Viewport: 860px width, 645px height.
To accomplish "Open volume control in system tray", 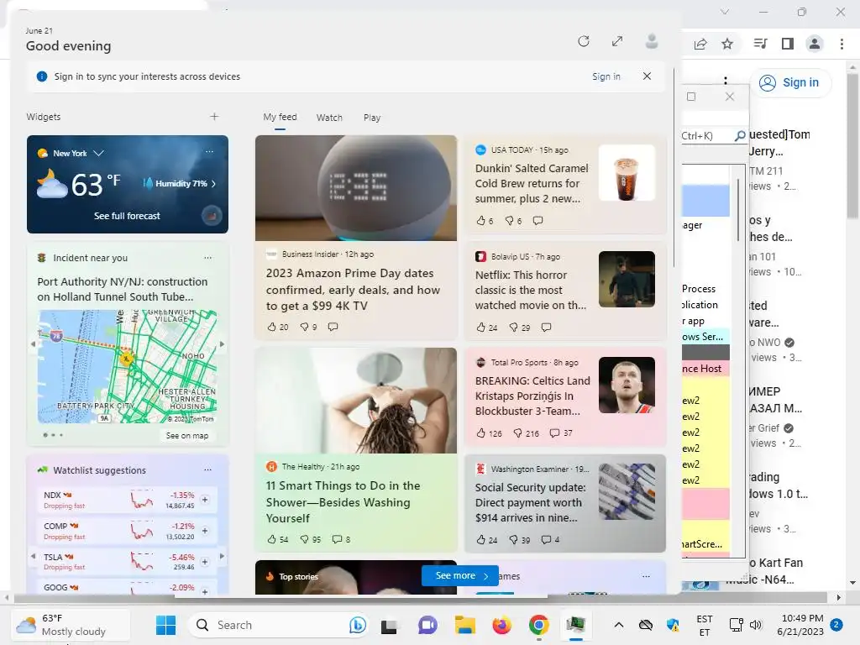I will [x=756, y=625].
